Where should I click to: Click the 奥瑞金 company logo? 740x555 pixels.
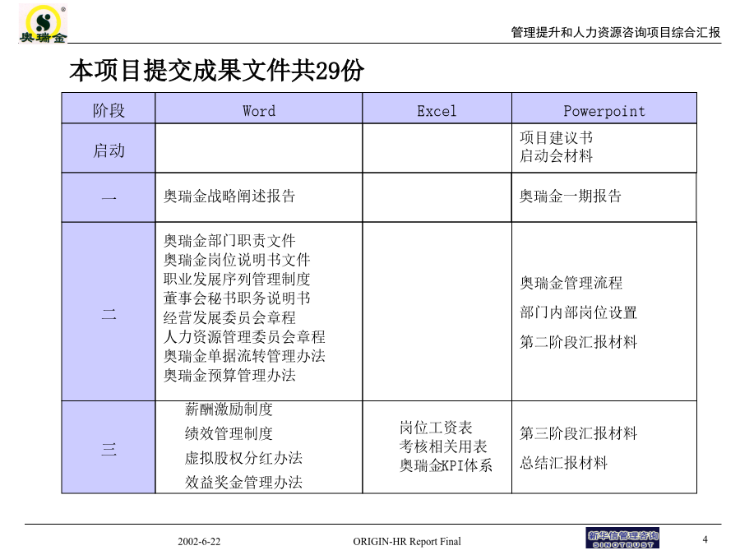[x=43, y=24]
